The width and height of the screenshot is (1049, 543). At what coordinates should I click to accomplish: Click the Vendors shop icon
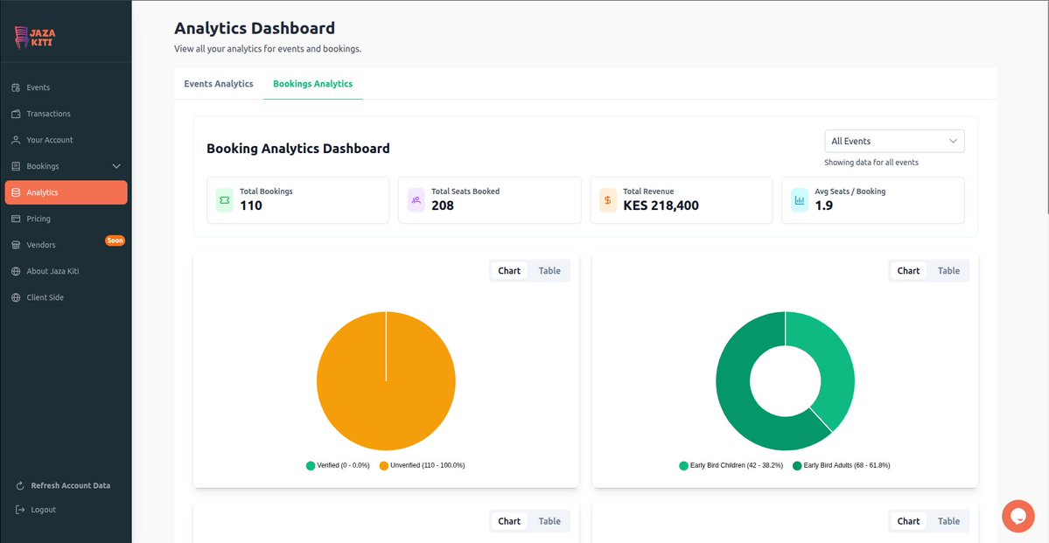click(16, 245)
